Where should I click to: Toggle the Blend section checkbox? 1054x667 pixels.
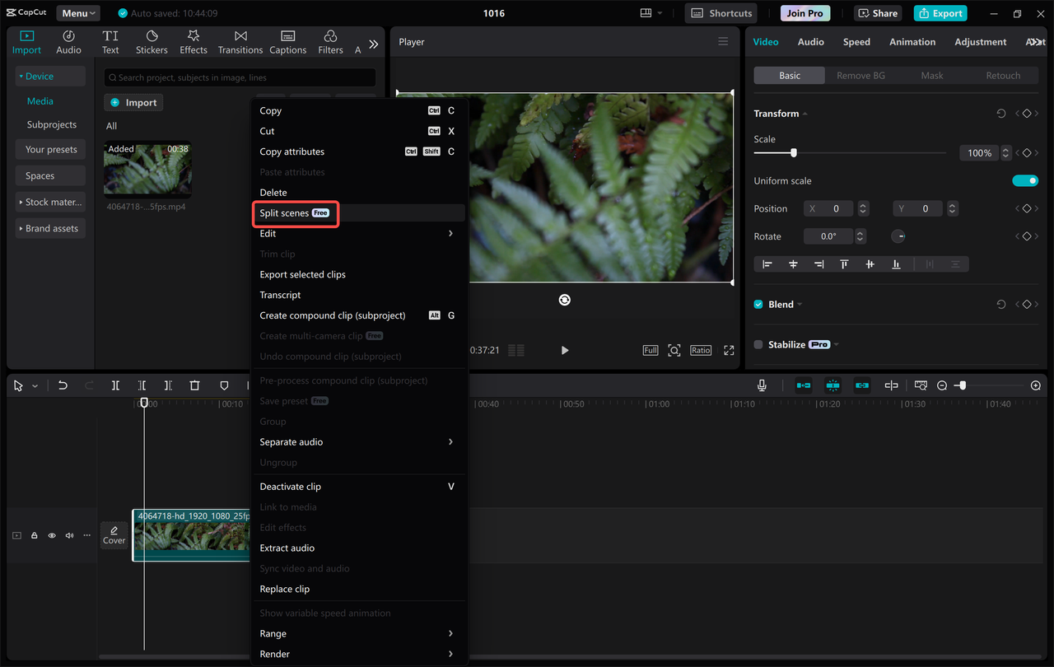click(758, 304)
